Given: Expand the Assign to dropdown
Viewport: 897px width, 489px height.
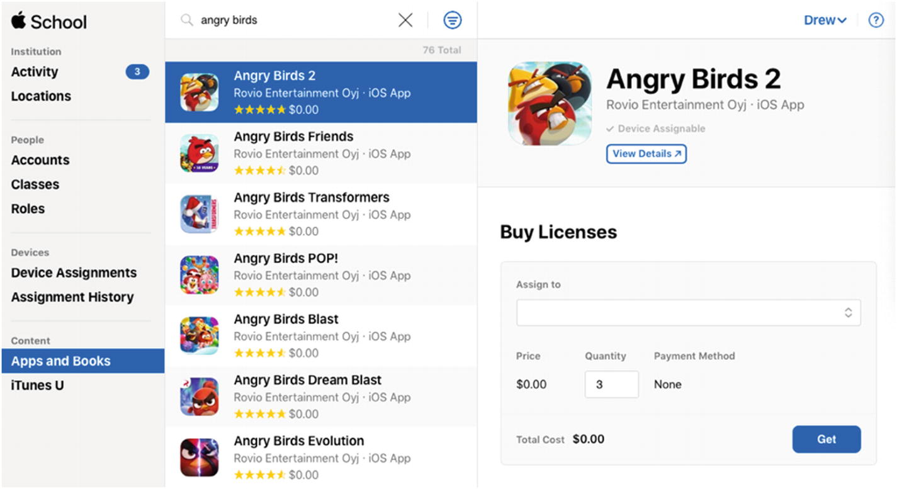Looking at the screenshot, I should point(688,313).
